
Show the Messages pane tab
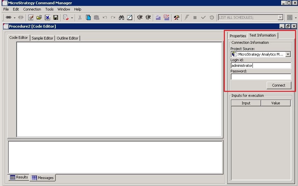(x=43, y=178)
